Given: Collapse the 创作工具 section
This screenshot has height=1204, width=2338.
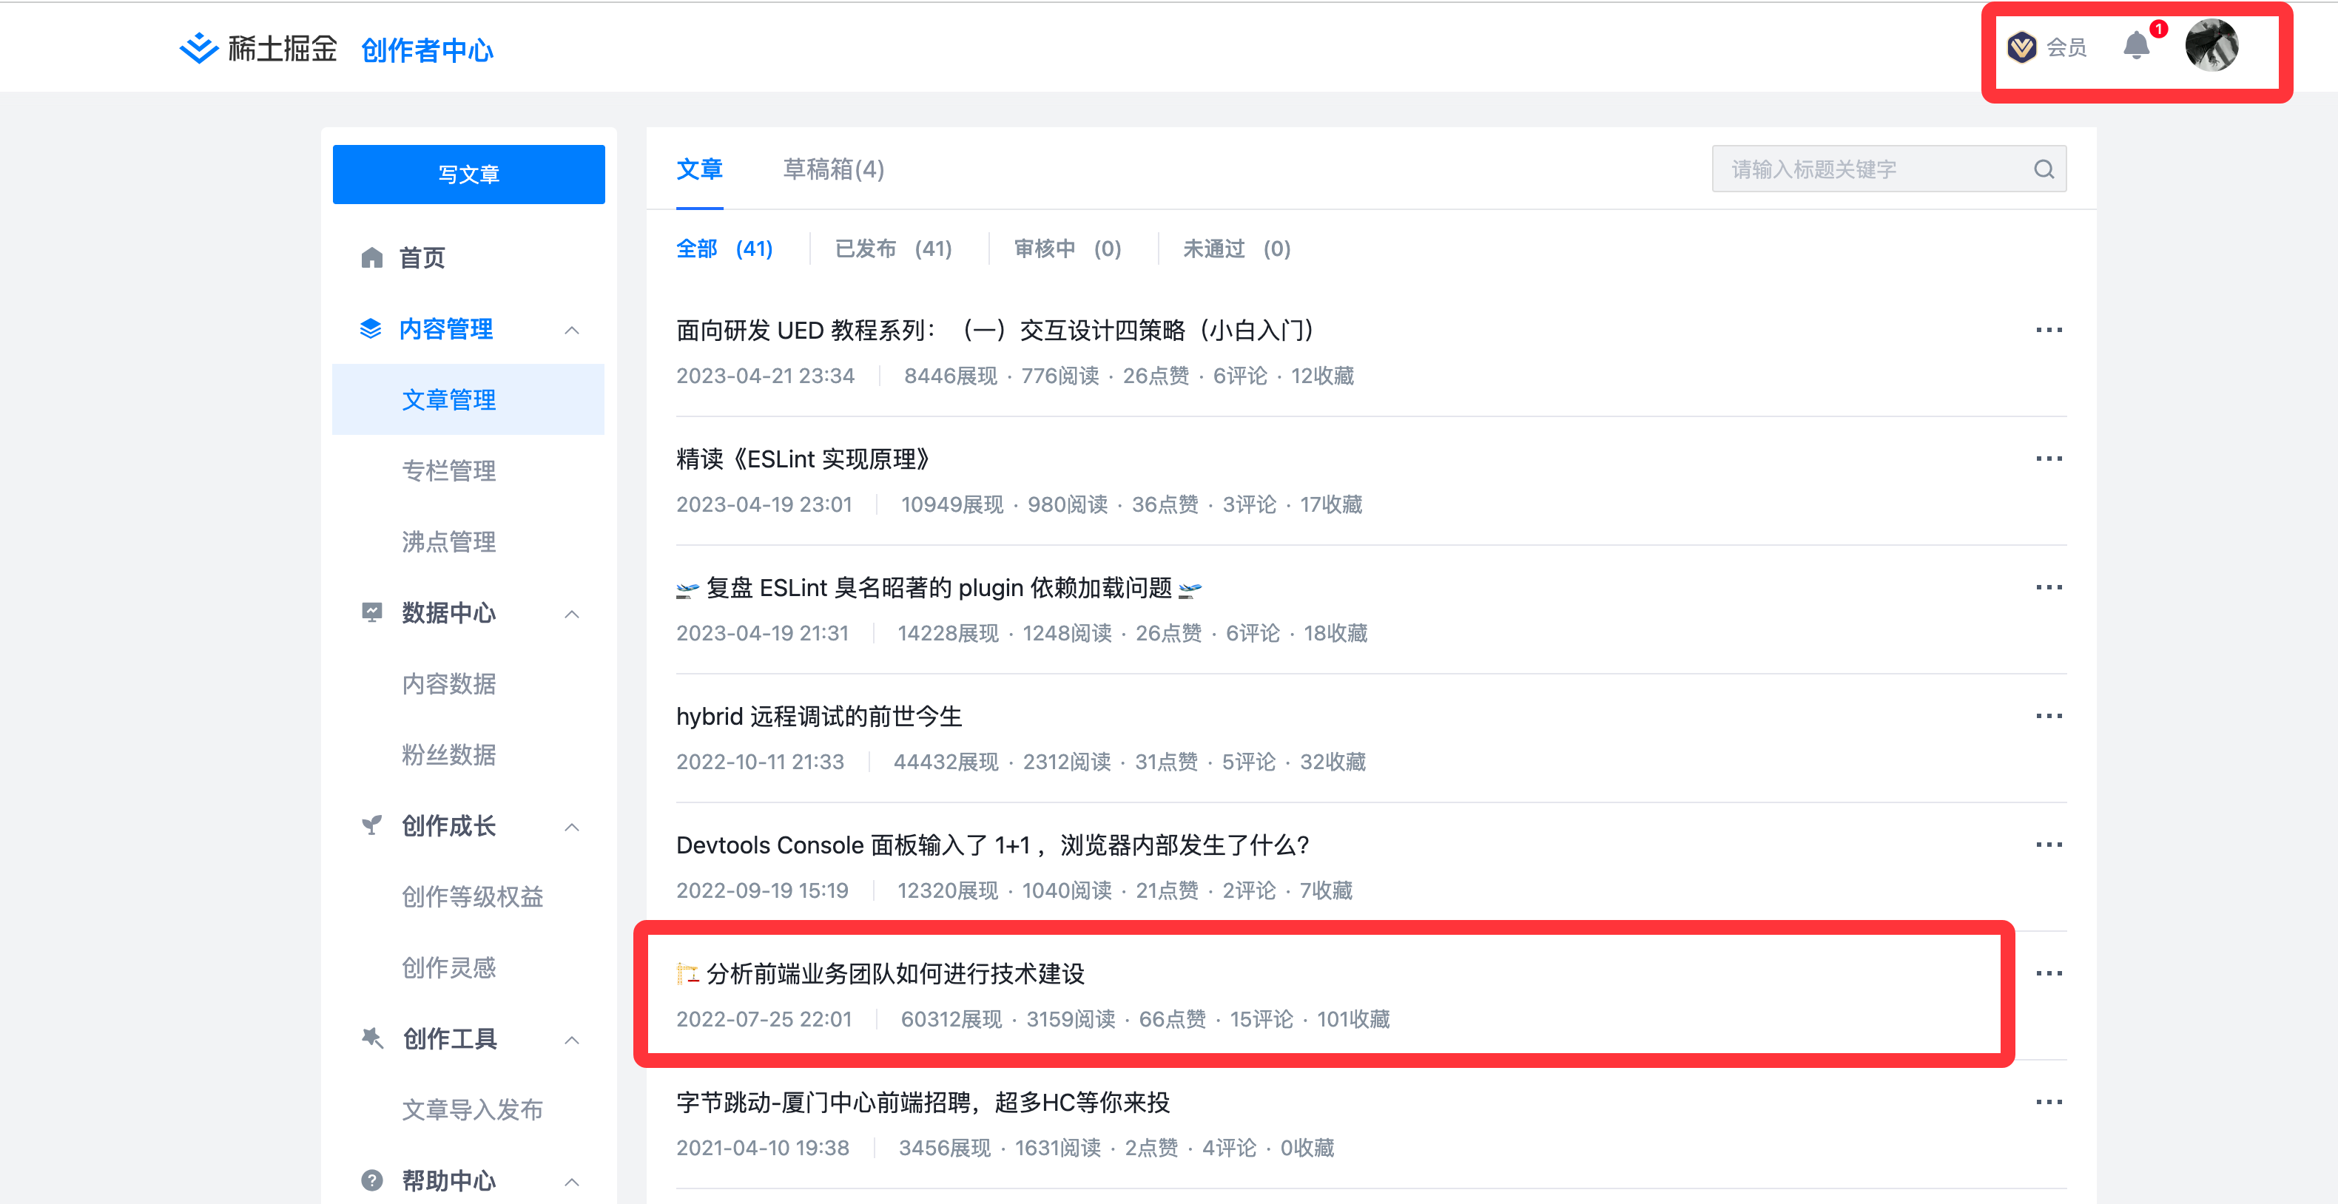Looking at the screenshot, I should pos(572,1040).
